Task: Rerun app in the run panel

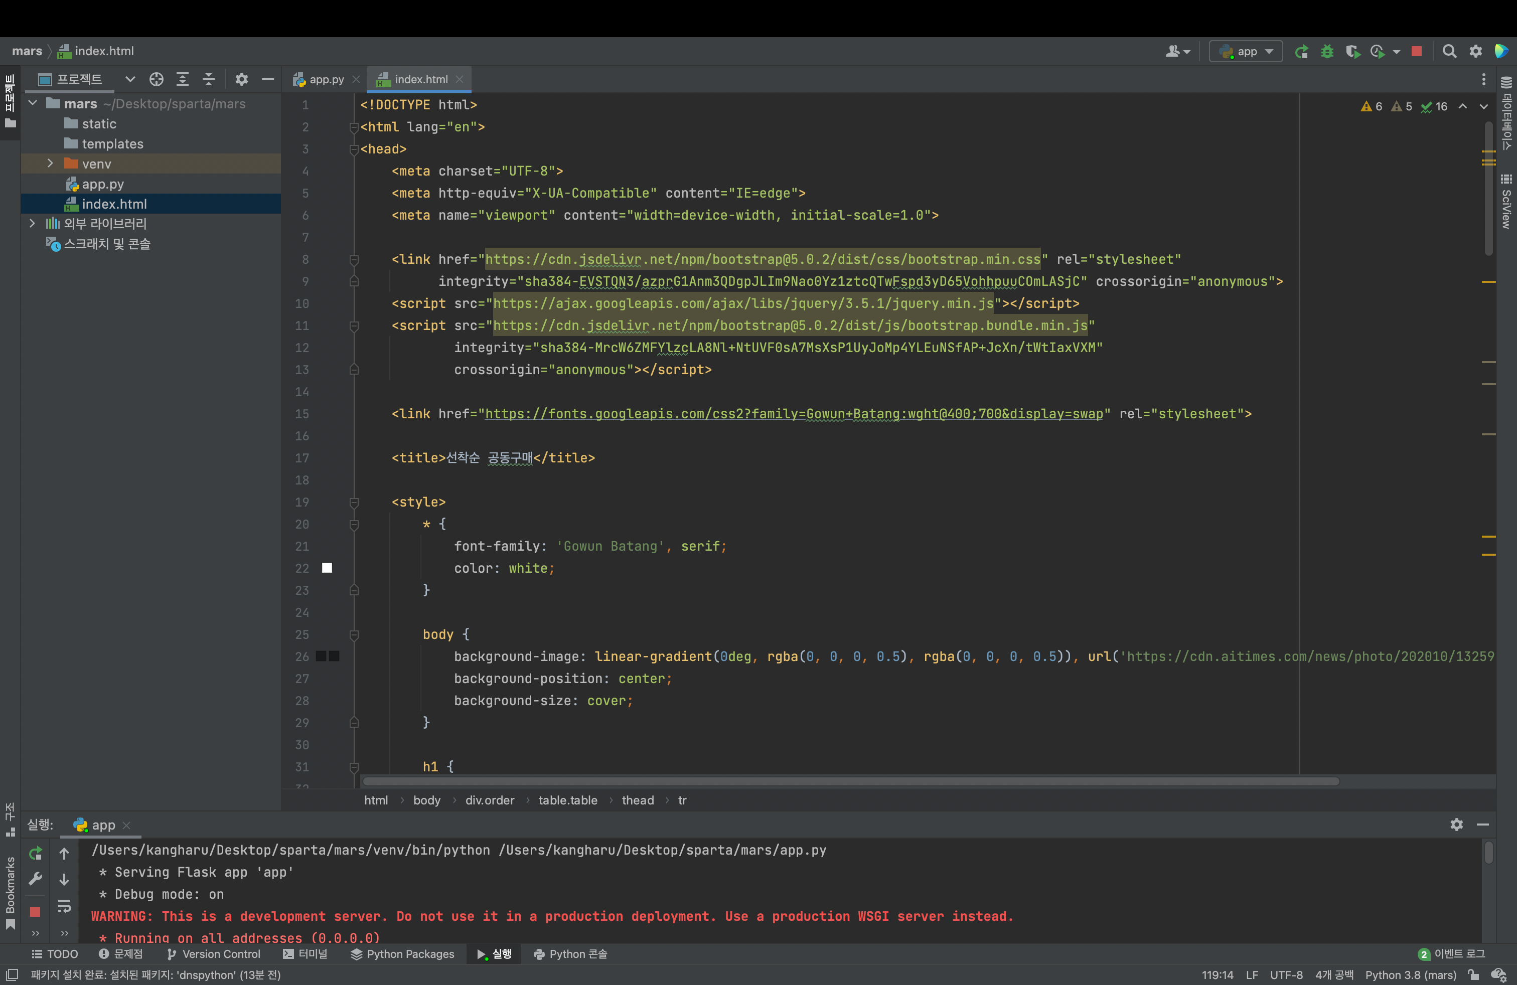Action: [x=35, y=853]
